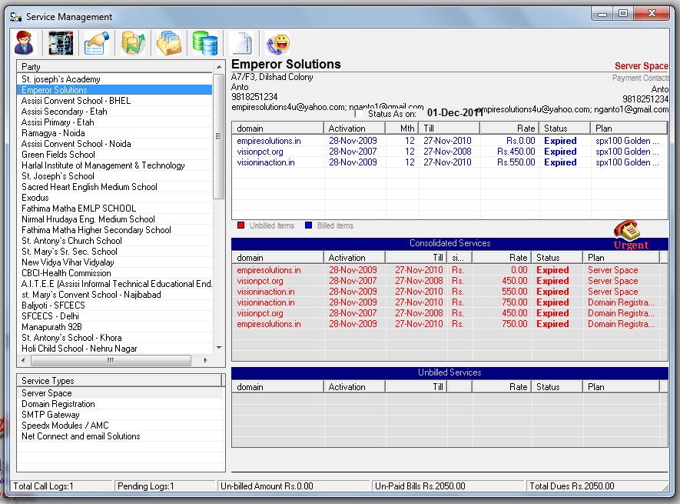Click the Party list down scroll arrow

[x=219, y=348]
